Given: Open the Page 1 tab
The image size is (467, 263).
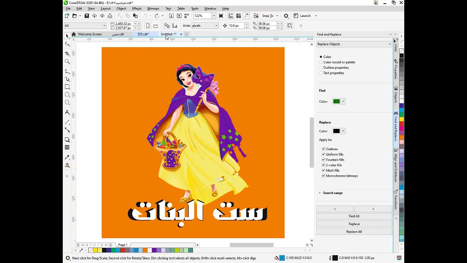Looking at the screenshot, I should coord(123,245).
